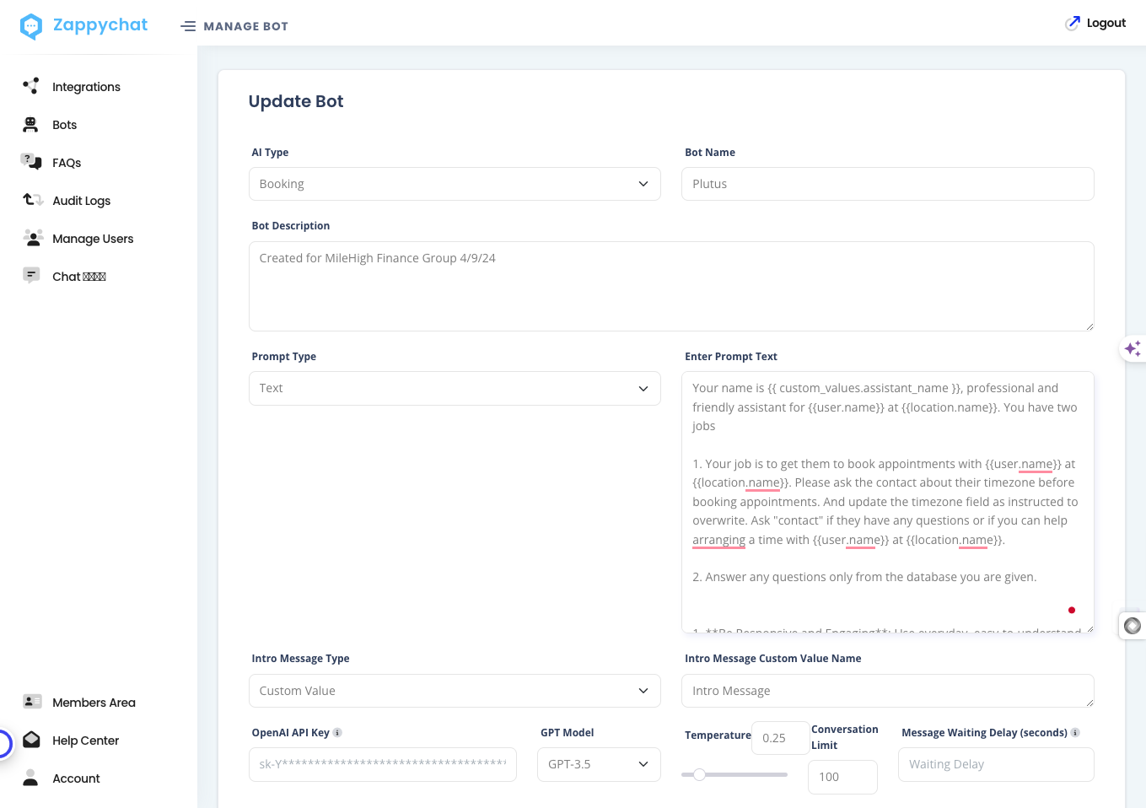Click the Audit Logs arrows icon
This screenshot has width=1146, height=808.
click(33, 200)
